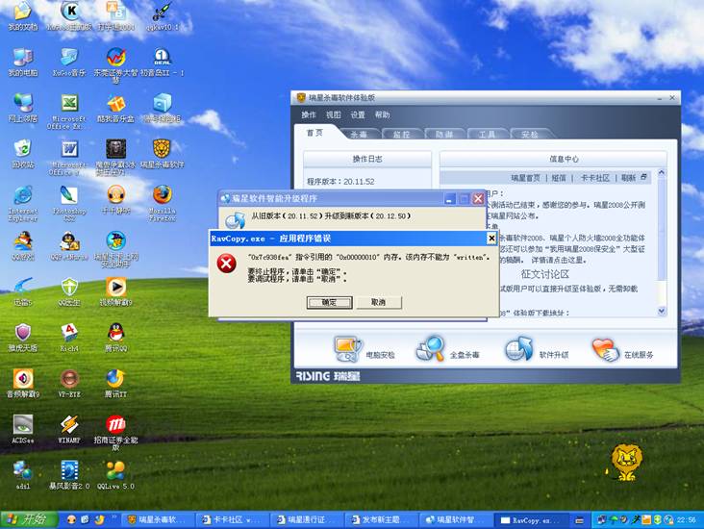Open the 帮助 menu in Rising
Screen dimensions: 704x529
[x=383, y=115]
